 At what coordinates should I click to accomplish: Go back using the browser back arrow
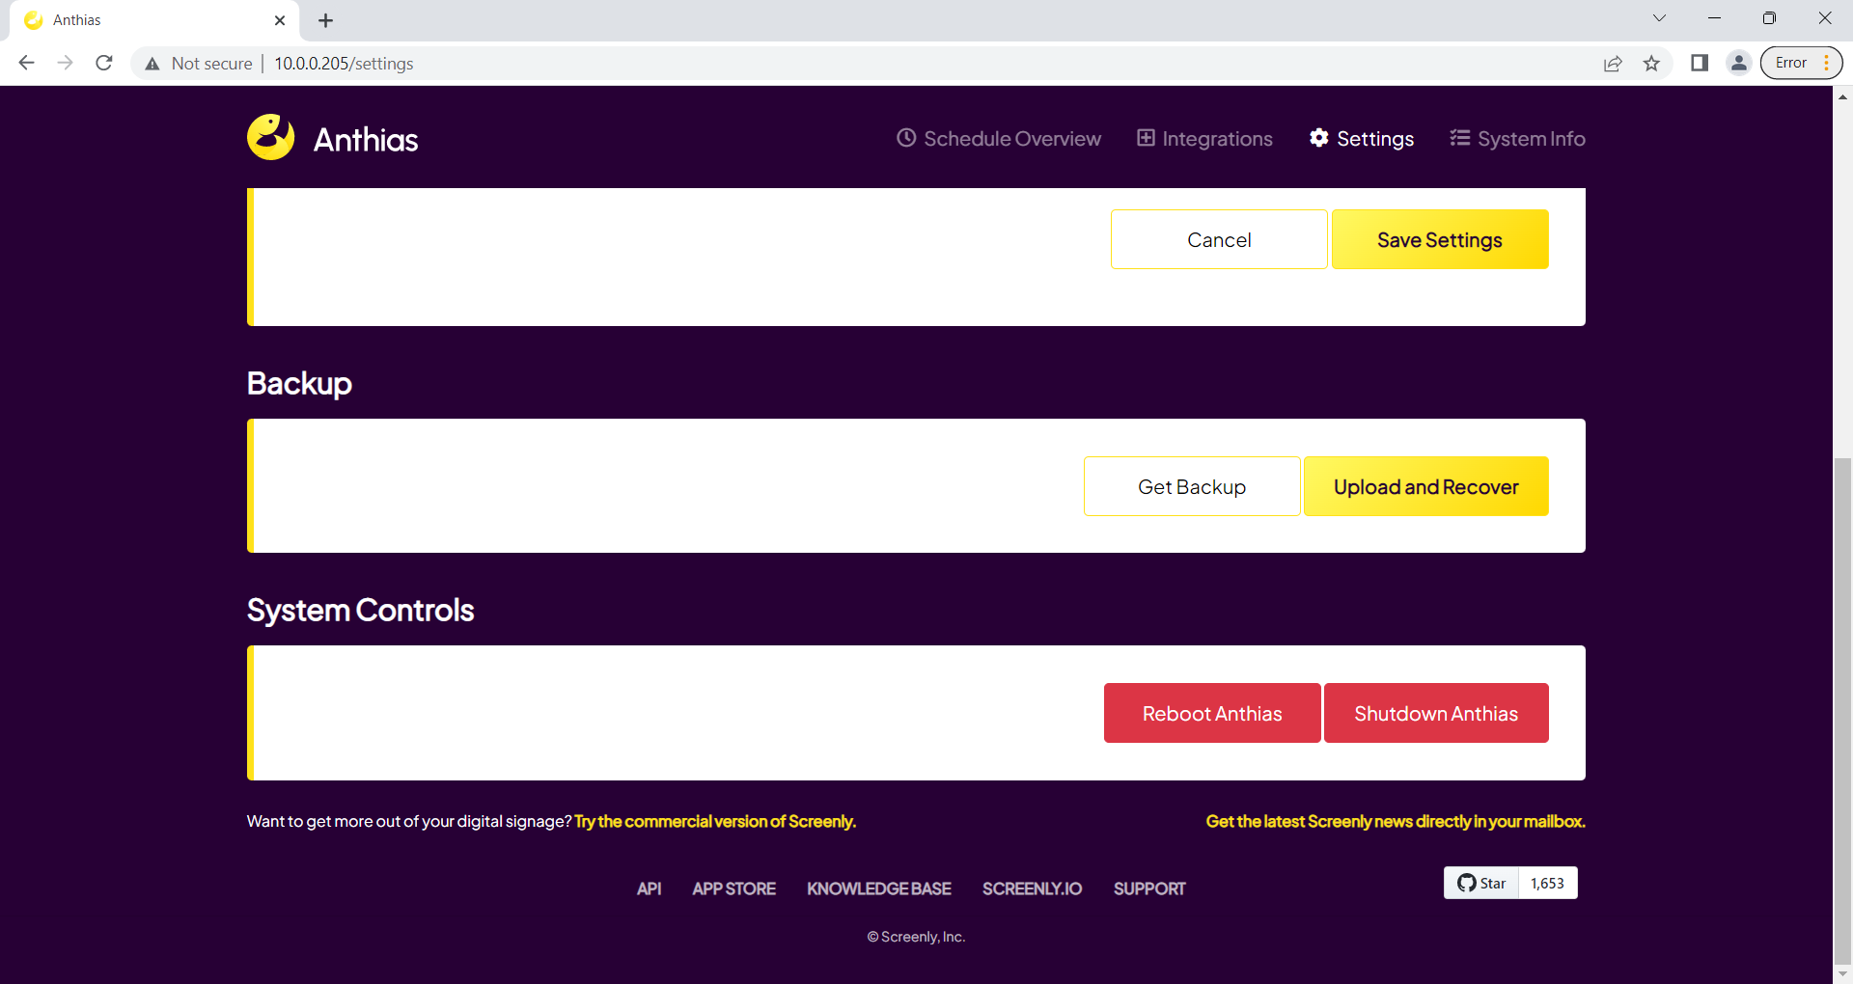(26, 63)
